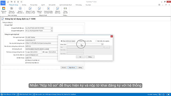Switch to QLHĐ tab

(43, 5)
